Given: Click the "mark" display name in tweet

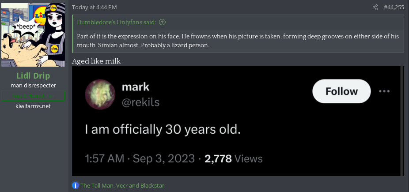Looking at the screenshot, I should click(x=136, y=87).
